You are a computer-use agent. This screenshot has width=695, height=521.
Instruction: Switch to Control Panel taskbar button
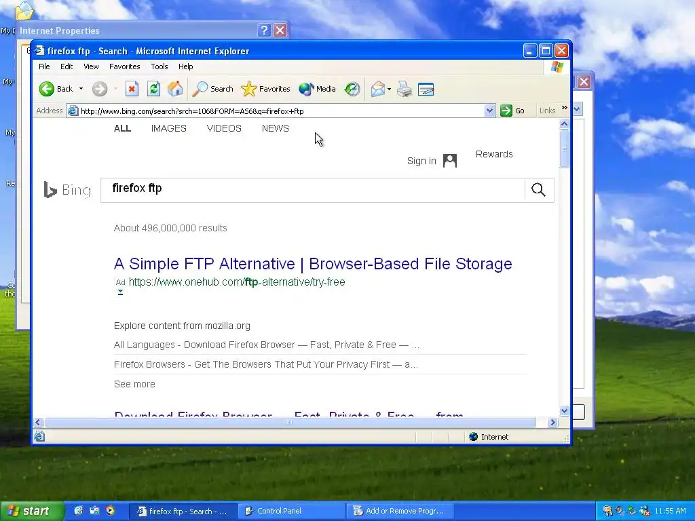coord(291,511)
